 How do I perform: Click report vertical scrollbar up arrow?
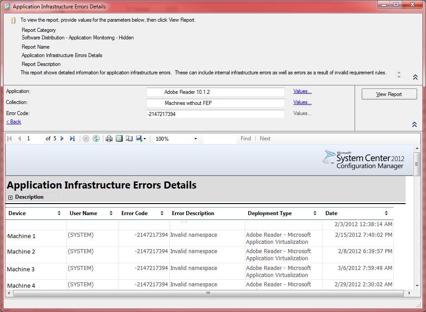417,148
